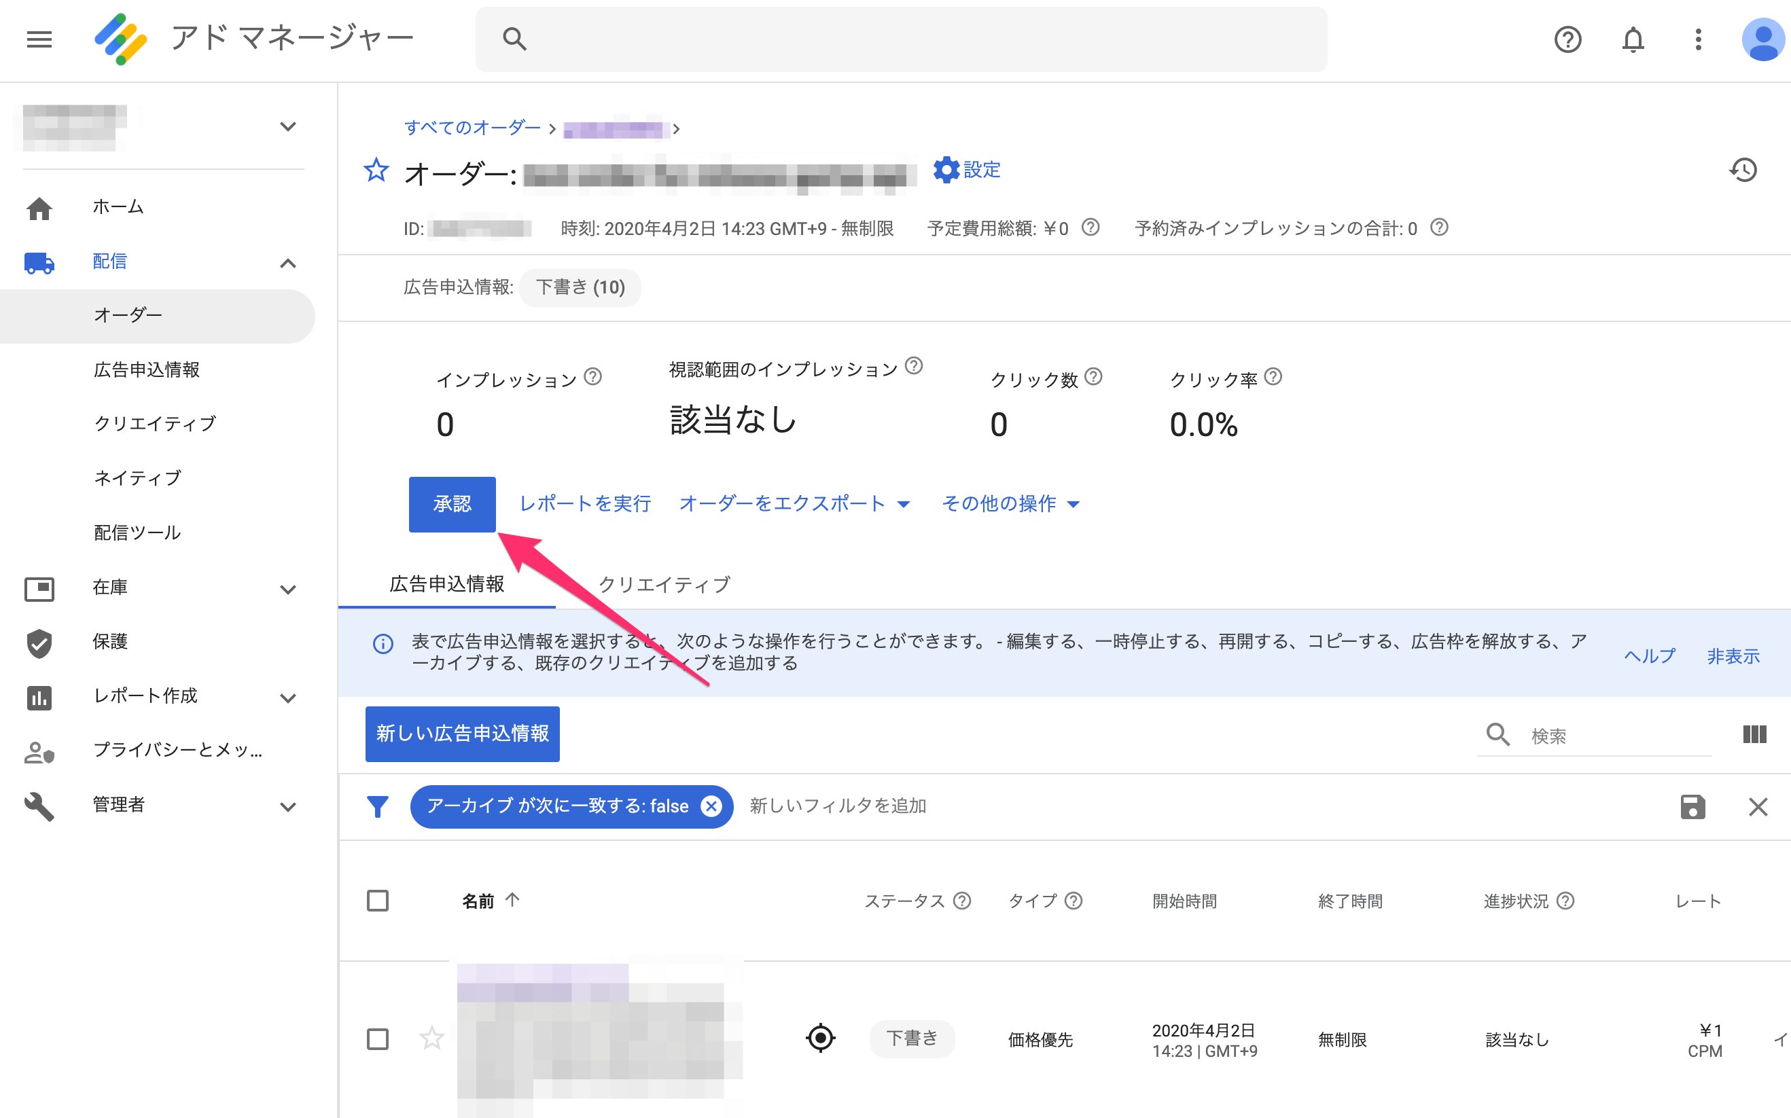Click the 新しい広告申込情報 button
Image resolution: width=1791 pixels, height=1118 pixels.
462,734
